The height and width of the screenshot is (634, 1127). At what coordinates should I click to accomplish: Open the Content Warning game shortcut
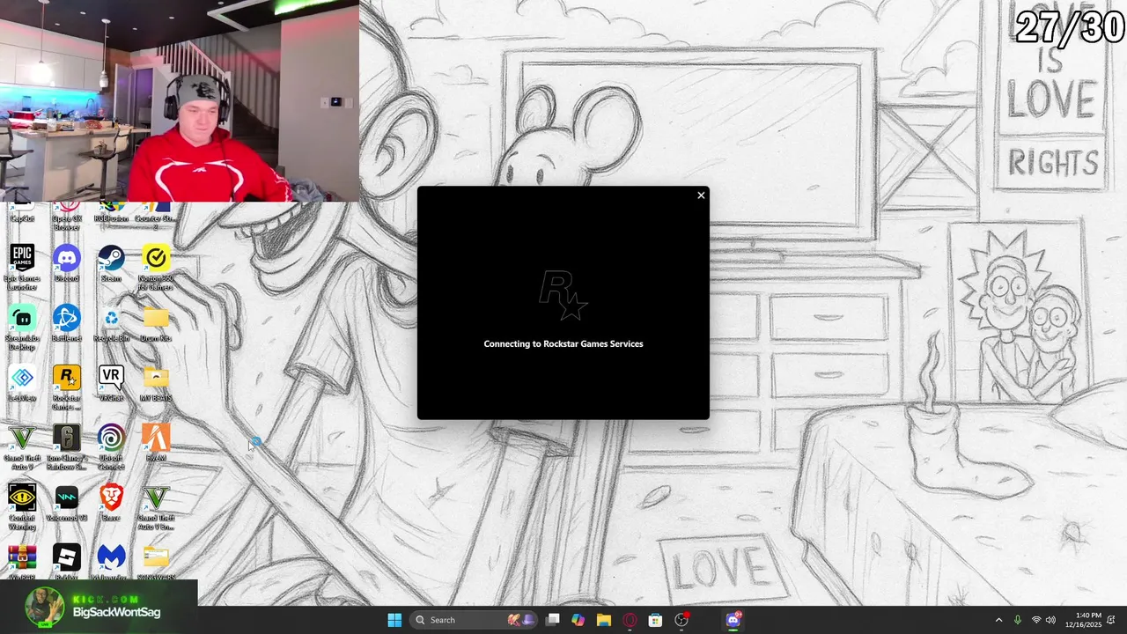coord(22,506)
